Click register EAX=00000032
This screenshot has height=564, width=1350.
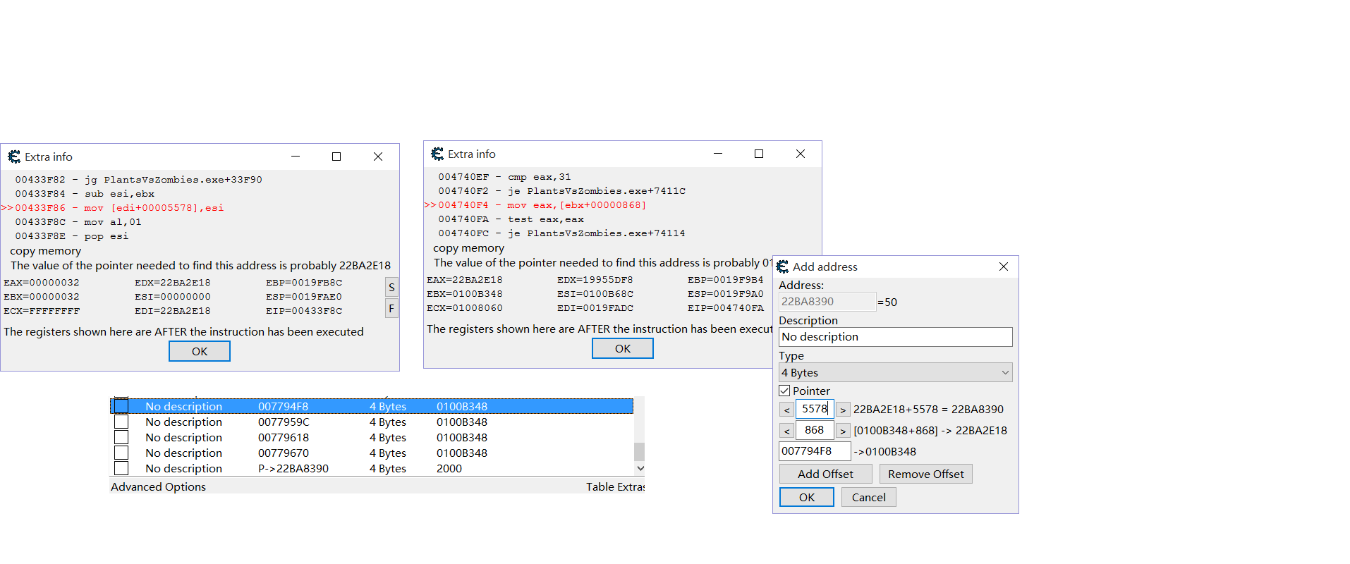tap(42, 283)
